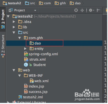Select the testssh2 project root item
The image size is (108, 104).
(44, 16)
